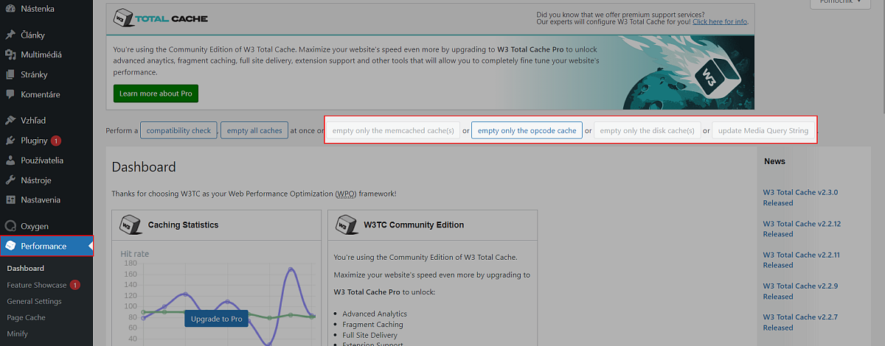Viewport: 885px width, 346px height.
Task: Click the Stránky pages icon
Action: pos(10,74)
